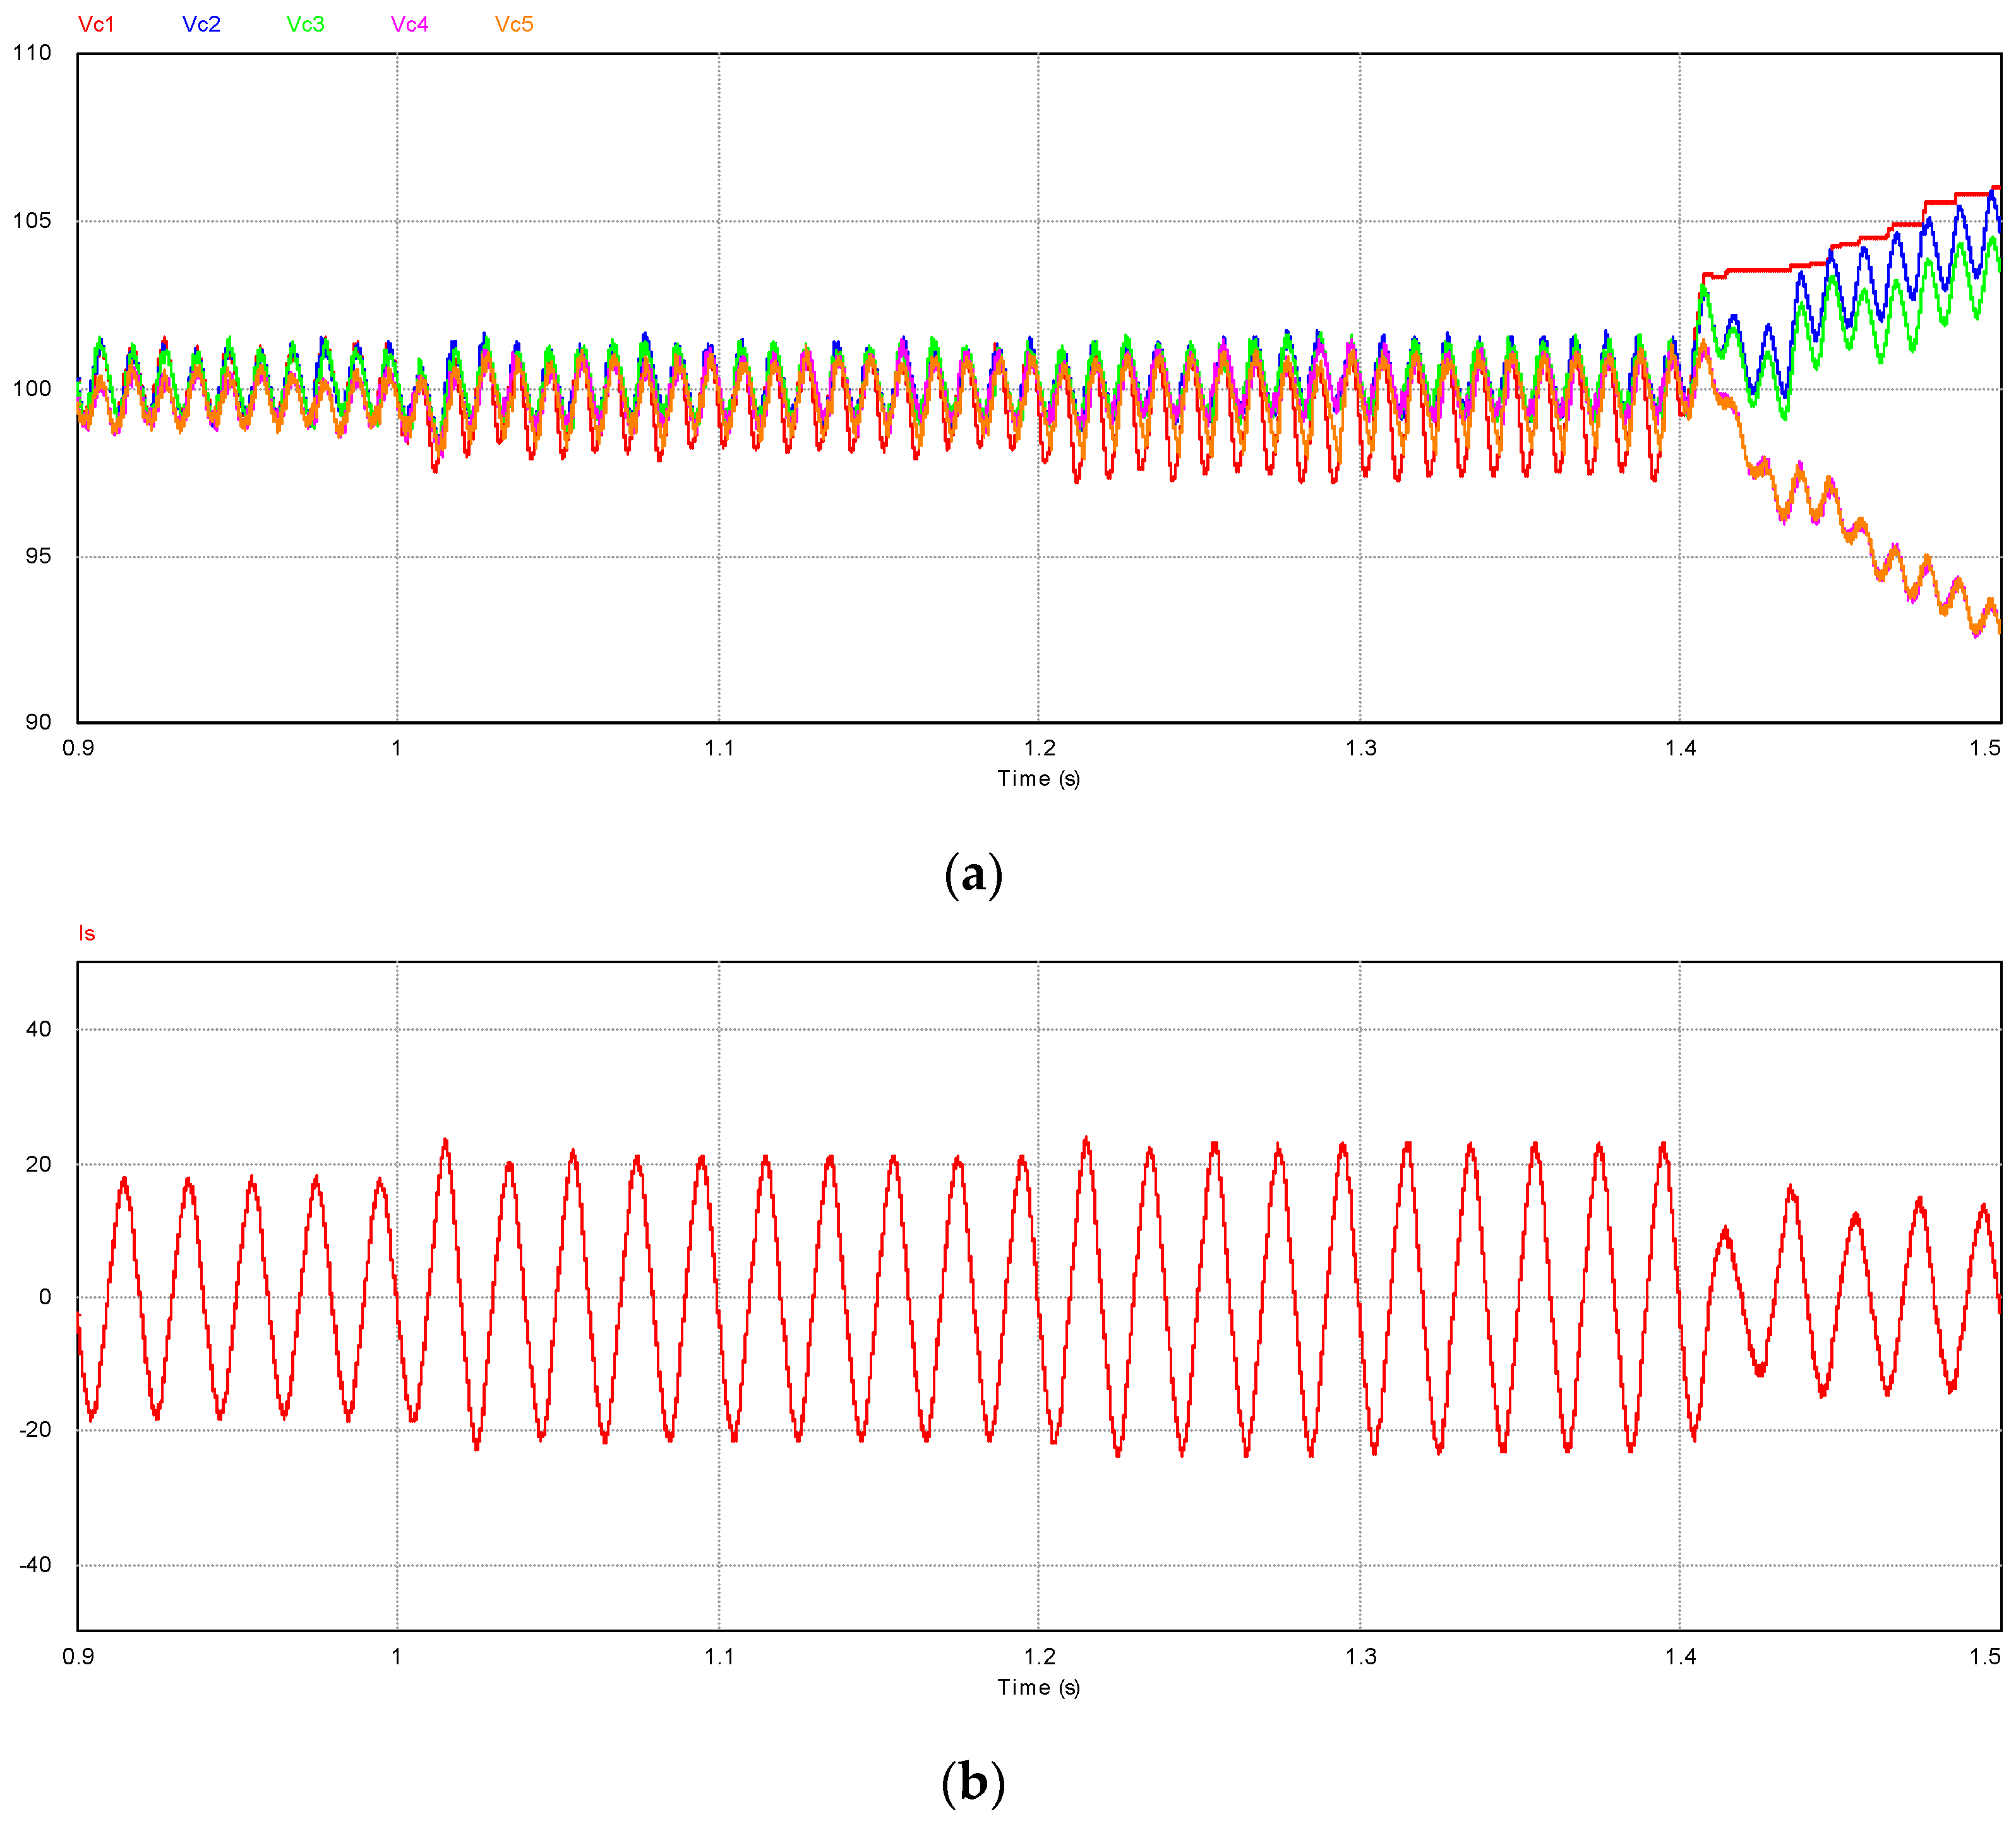This screenshot has height=1826, width=2016.
Task: Select the magenta Vc4 legend label
Action: (409, 24)
